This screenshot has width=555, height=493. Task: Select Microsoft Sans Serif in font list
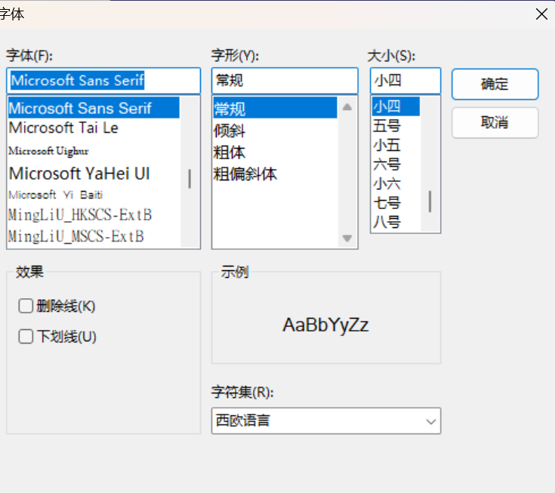click(x=94, y=108)
